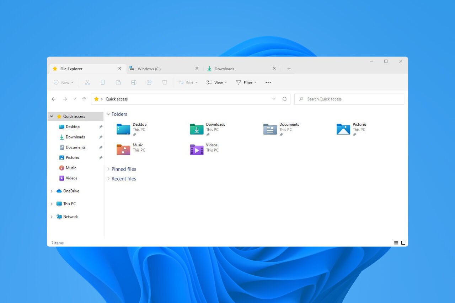Click the Delete trash icon
The image size is (455, 303).
165,82
